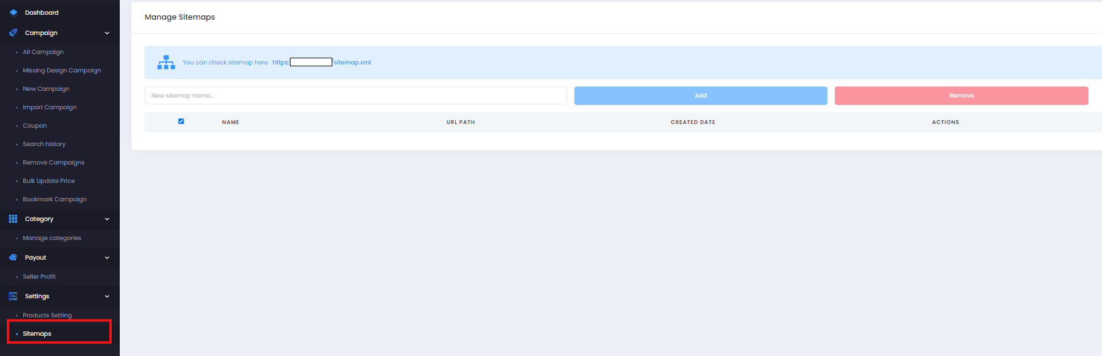
Task: Go to Missing Design Campaign
Action: (62, 71)
